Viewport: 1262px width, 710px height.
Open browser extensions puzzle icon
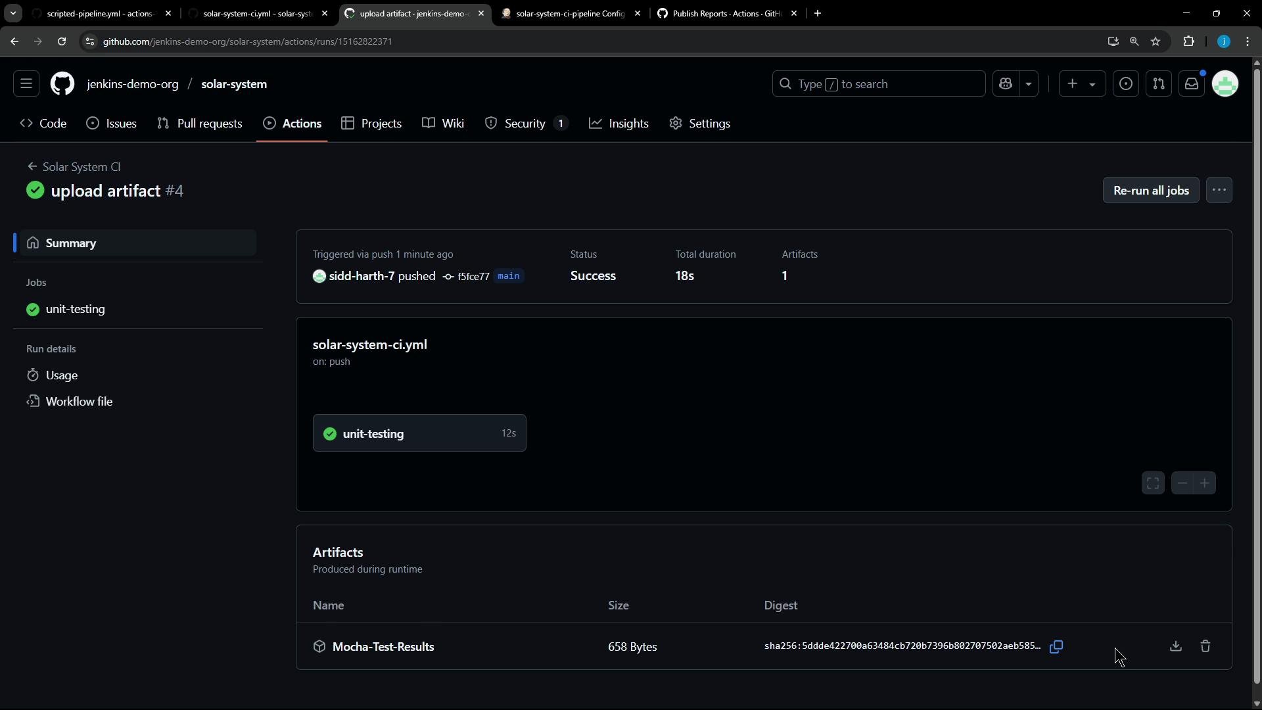[1188, 41]
